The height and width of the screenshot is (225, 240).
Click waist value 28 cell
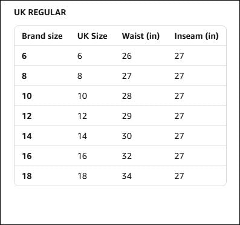tap(127, 96)
